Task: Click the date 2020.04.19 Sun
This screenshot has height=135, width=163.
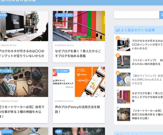Action: [x=66, y=101]
